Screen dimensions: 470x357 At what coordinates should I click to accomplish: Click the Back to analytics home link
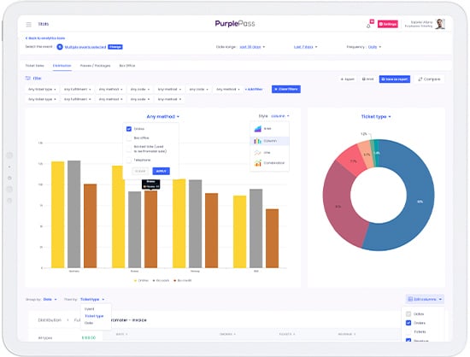45,38
